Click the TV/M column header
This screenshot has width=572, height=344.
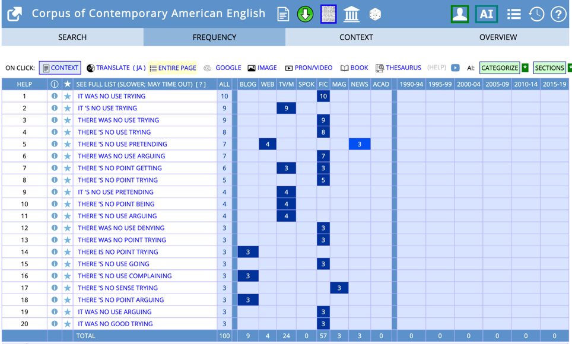point(286,84)
